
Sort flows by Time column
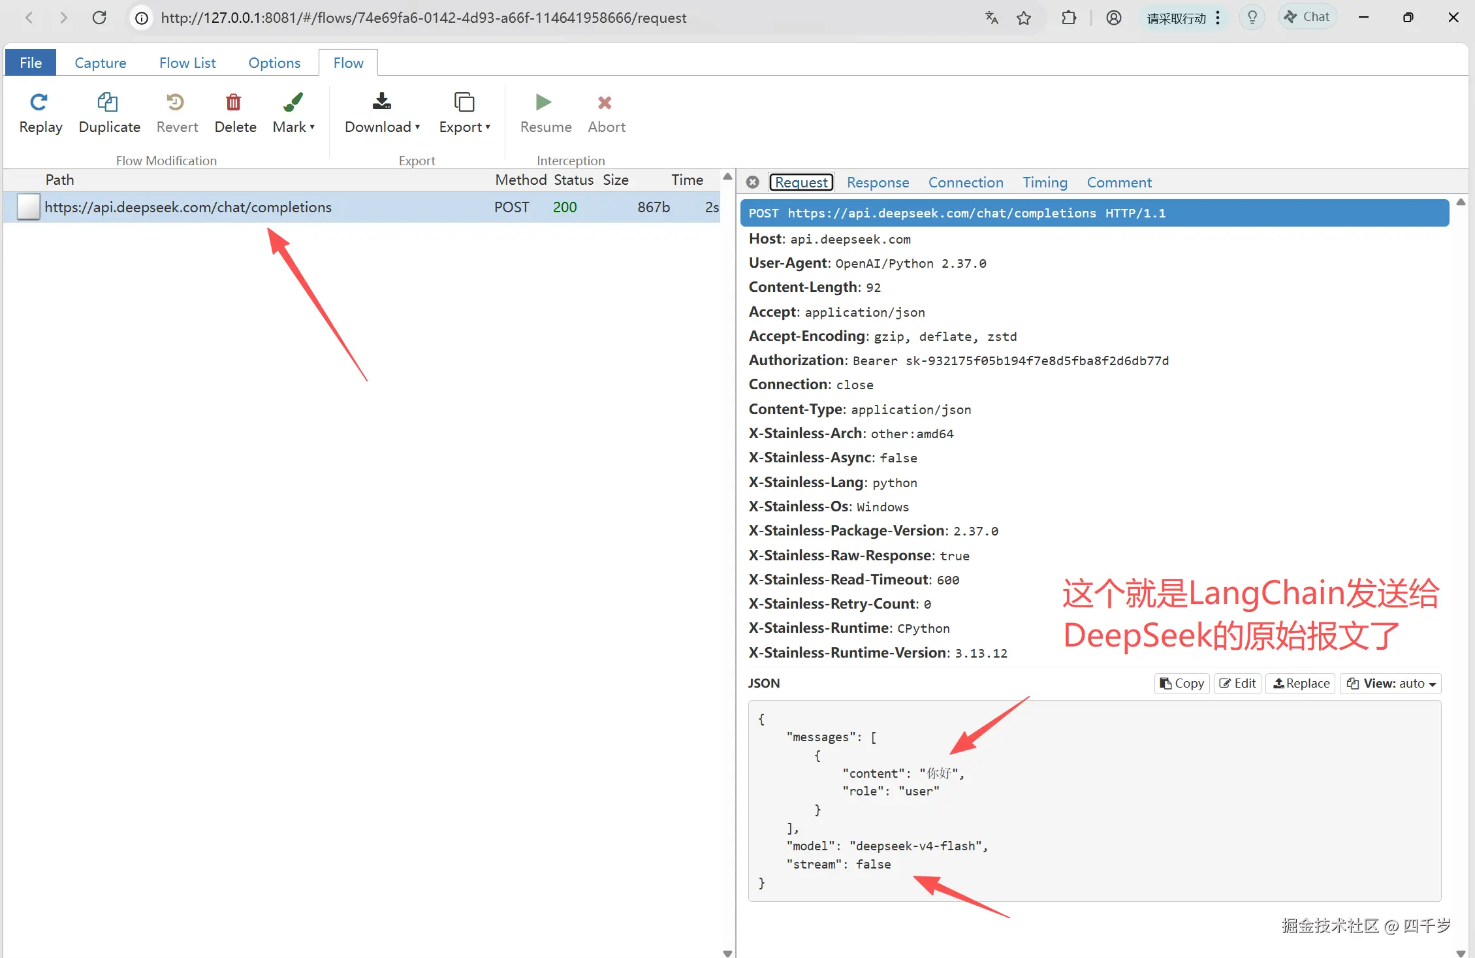pos(687,180)
